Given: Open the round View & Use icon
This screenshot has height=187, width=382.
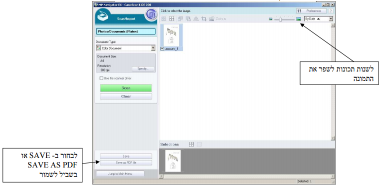Looking at the screenshot, I should pos(151,14).
